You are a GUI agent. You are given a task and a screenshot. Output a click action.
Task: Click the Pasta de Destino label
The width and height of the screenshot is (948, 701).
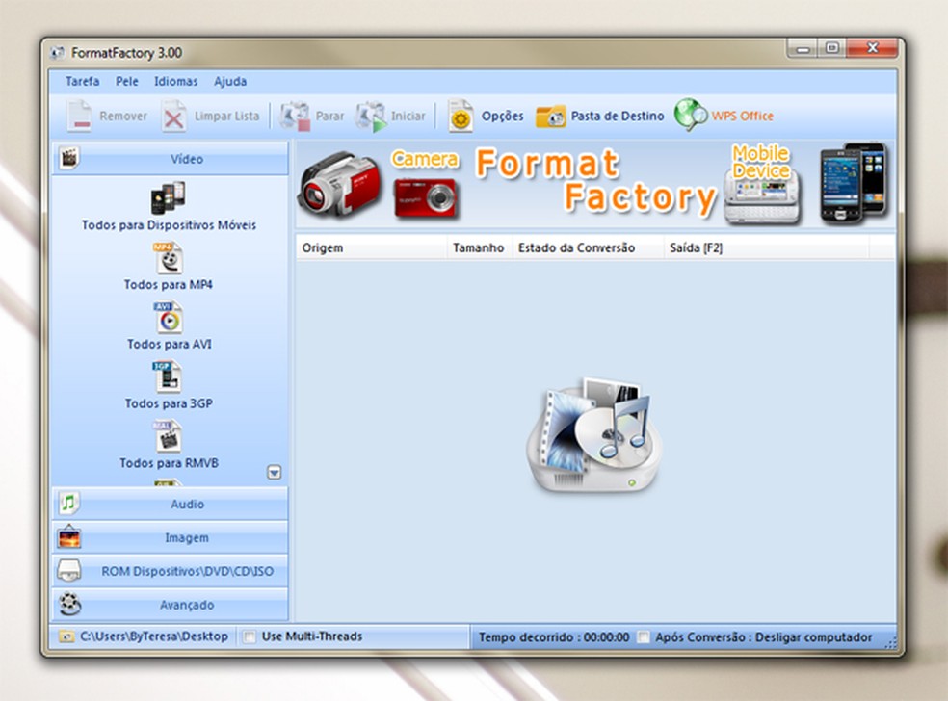(618, 116)
